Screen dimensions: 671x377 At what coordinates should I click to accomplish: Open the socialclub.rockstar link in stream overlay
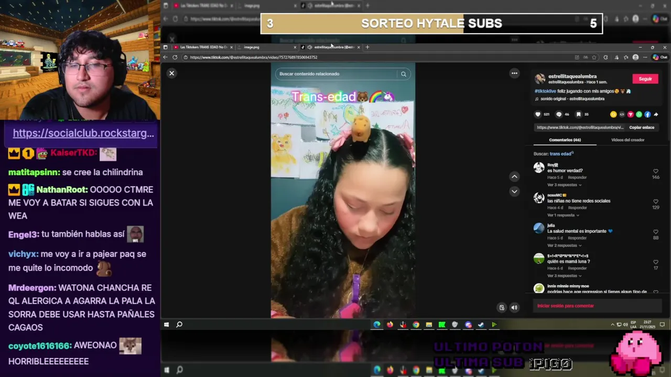click(x=83, y=133)
